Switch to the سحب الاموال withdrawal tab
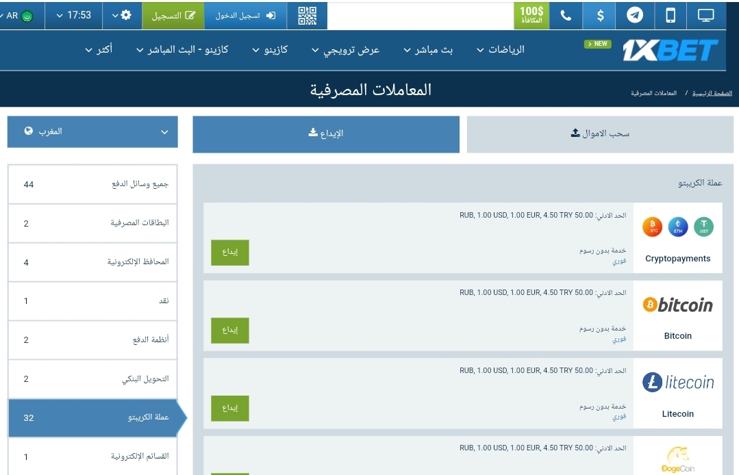Screen dimensions: 739x475 [600, 134]
